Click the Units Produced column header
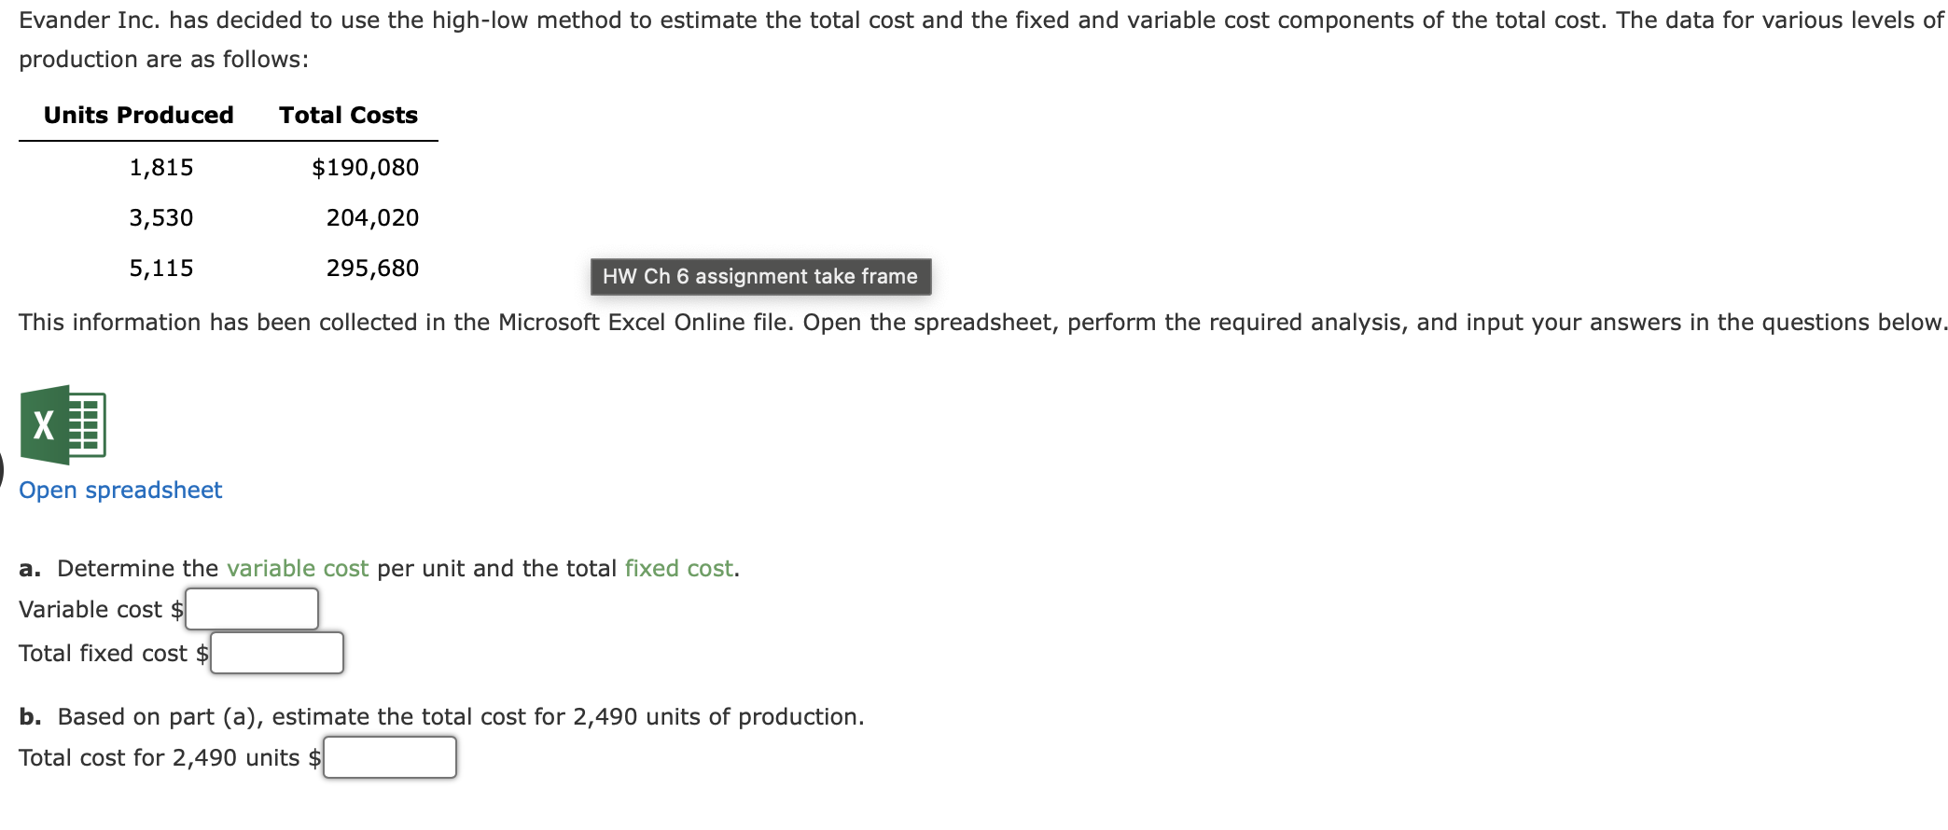The height and width of the screenshot is (830, 1948). [137, 115]
